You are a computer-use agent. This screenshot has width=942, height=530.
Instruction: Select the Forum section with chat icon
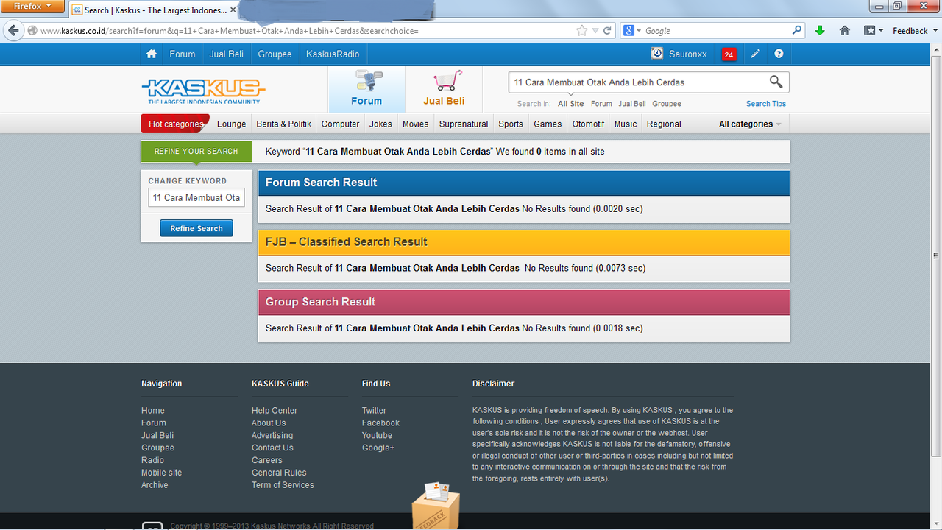[366, 89]
